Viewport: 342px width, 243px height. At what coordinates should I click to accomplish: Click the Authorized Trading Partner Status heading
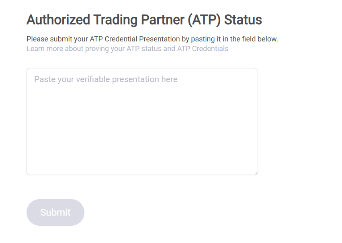pyautogui.click(x=144, y=20)
